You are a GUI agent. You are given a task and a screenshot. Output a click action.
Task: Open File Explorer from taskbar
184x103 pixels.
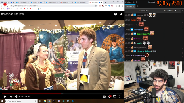click(x=45, y=101)
